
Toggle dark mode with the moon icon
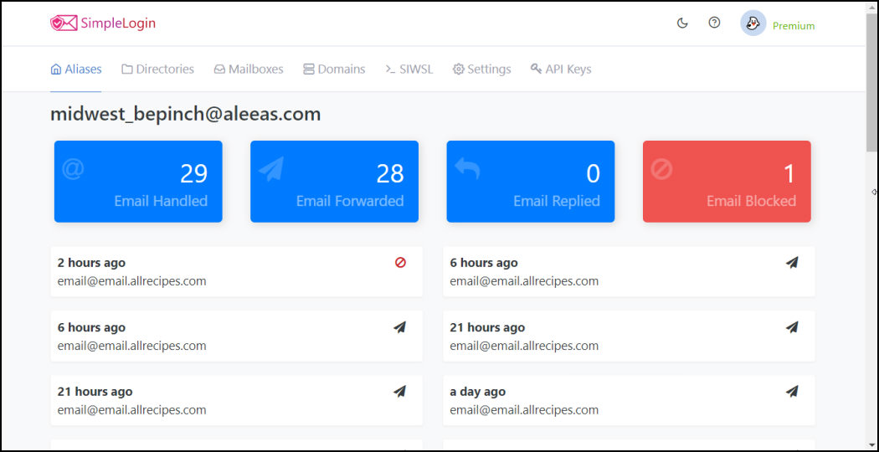click(x=682, y=23)
